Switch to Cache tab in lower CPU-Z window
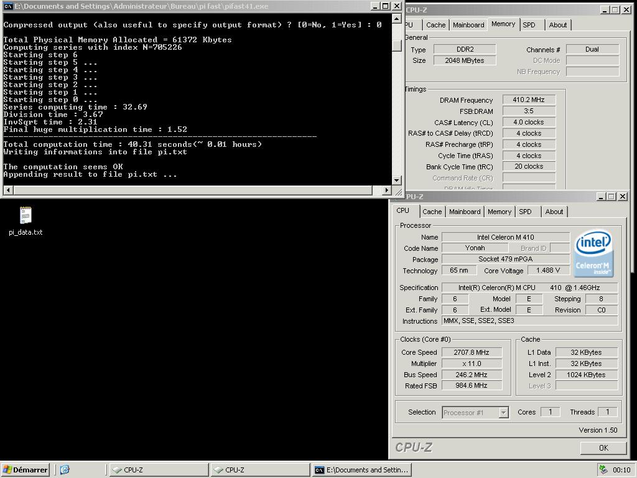Viewport: 637px width, 478px height. click(432, 212)
